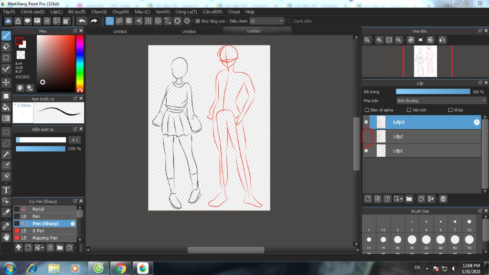Screen dimensions: 489x275
Task: Select the Bucket fill tool
Action: [x=6, y=107]
